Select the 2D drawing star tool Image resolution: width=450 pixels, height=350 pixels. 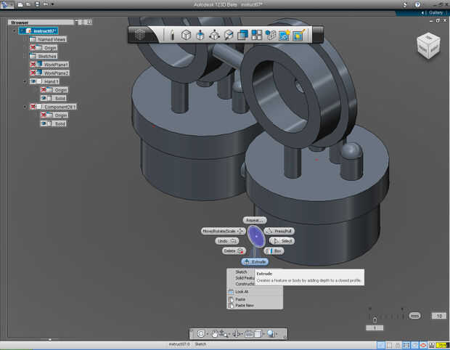(285, 35)
